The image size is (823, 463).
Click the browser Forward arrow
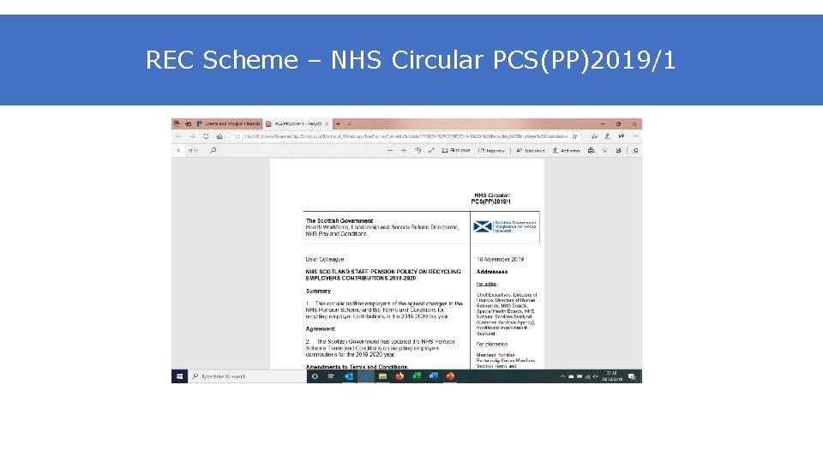tap(192, 136)
